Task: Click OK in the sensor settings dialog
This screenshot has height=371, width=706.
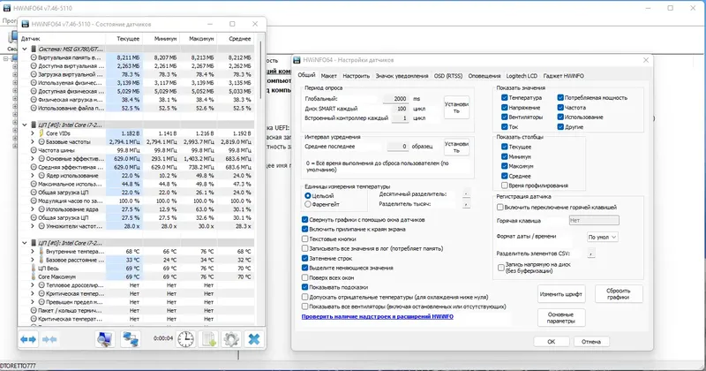Action: coord(551,342)
